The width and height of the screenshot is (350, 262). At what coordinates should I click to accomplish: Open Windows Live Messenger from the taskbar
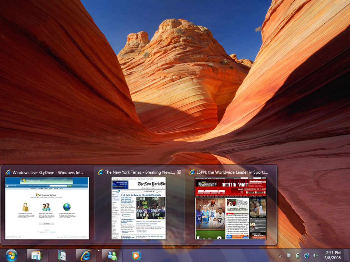coord(112,256)
